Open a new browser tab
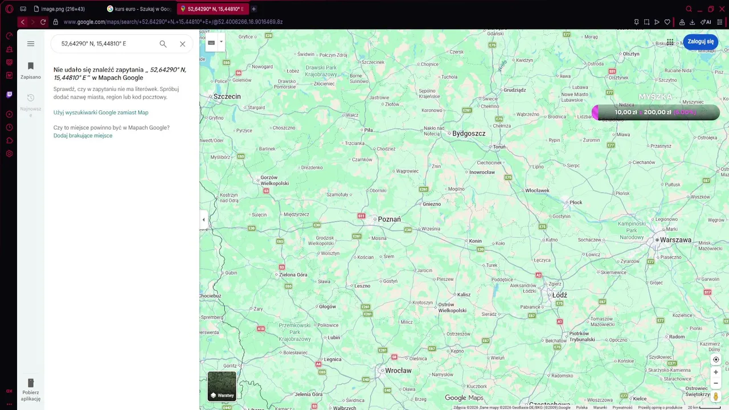Screen dimensions: 729x410 coord(254,9)
